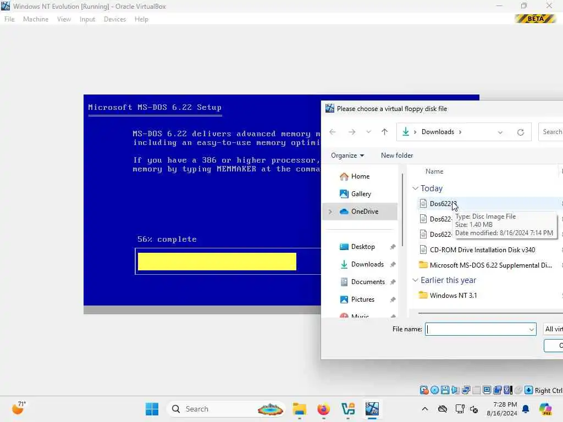Select Gallery in the navigation pane
This screenshot has width=563, height=422.
point(361,194)
